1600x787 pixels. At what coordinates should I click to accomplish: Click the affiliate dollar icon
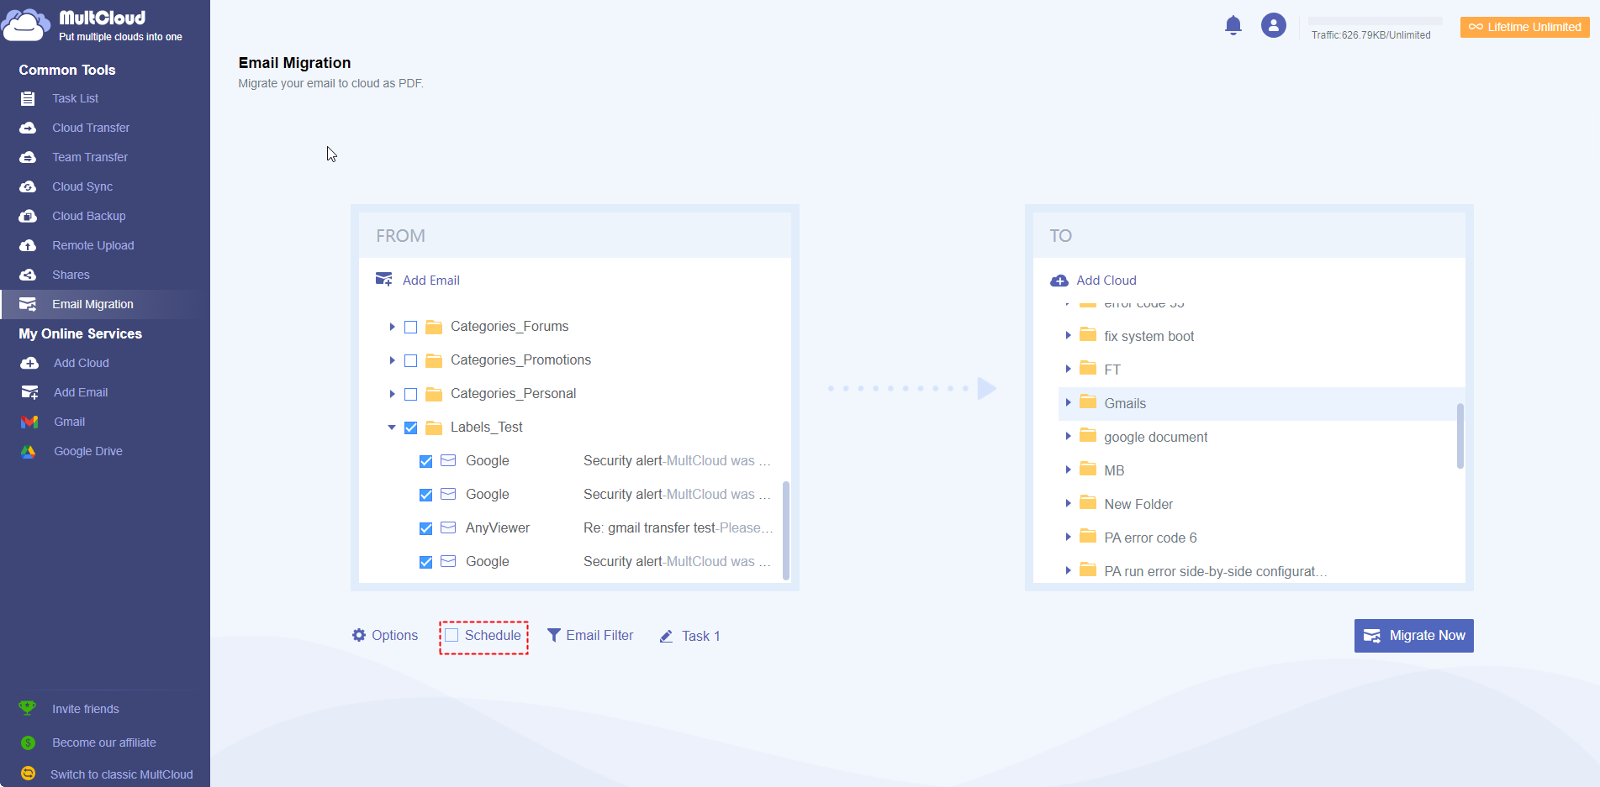[28, 742]
